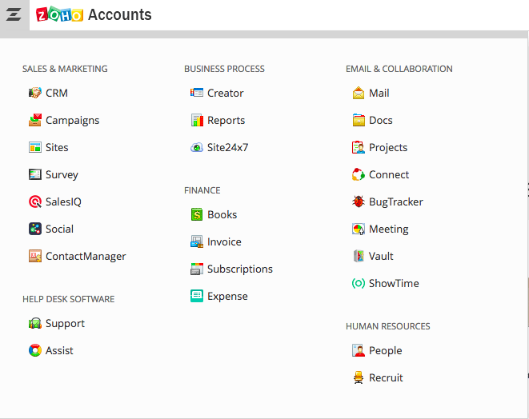Open the ContactManager link
The image size is (529, 419).
pos(86,256)
